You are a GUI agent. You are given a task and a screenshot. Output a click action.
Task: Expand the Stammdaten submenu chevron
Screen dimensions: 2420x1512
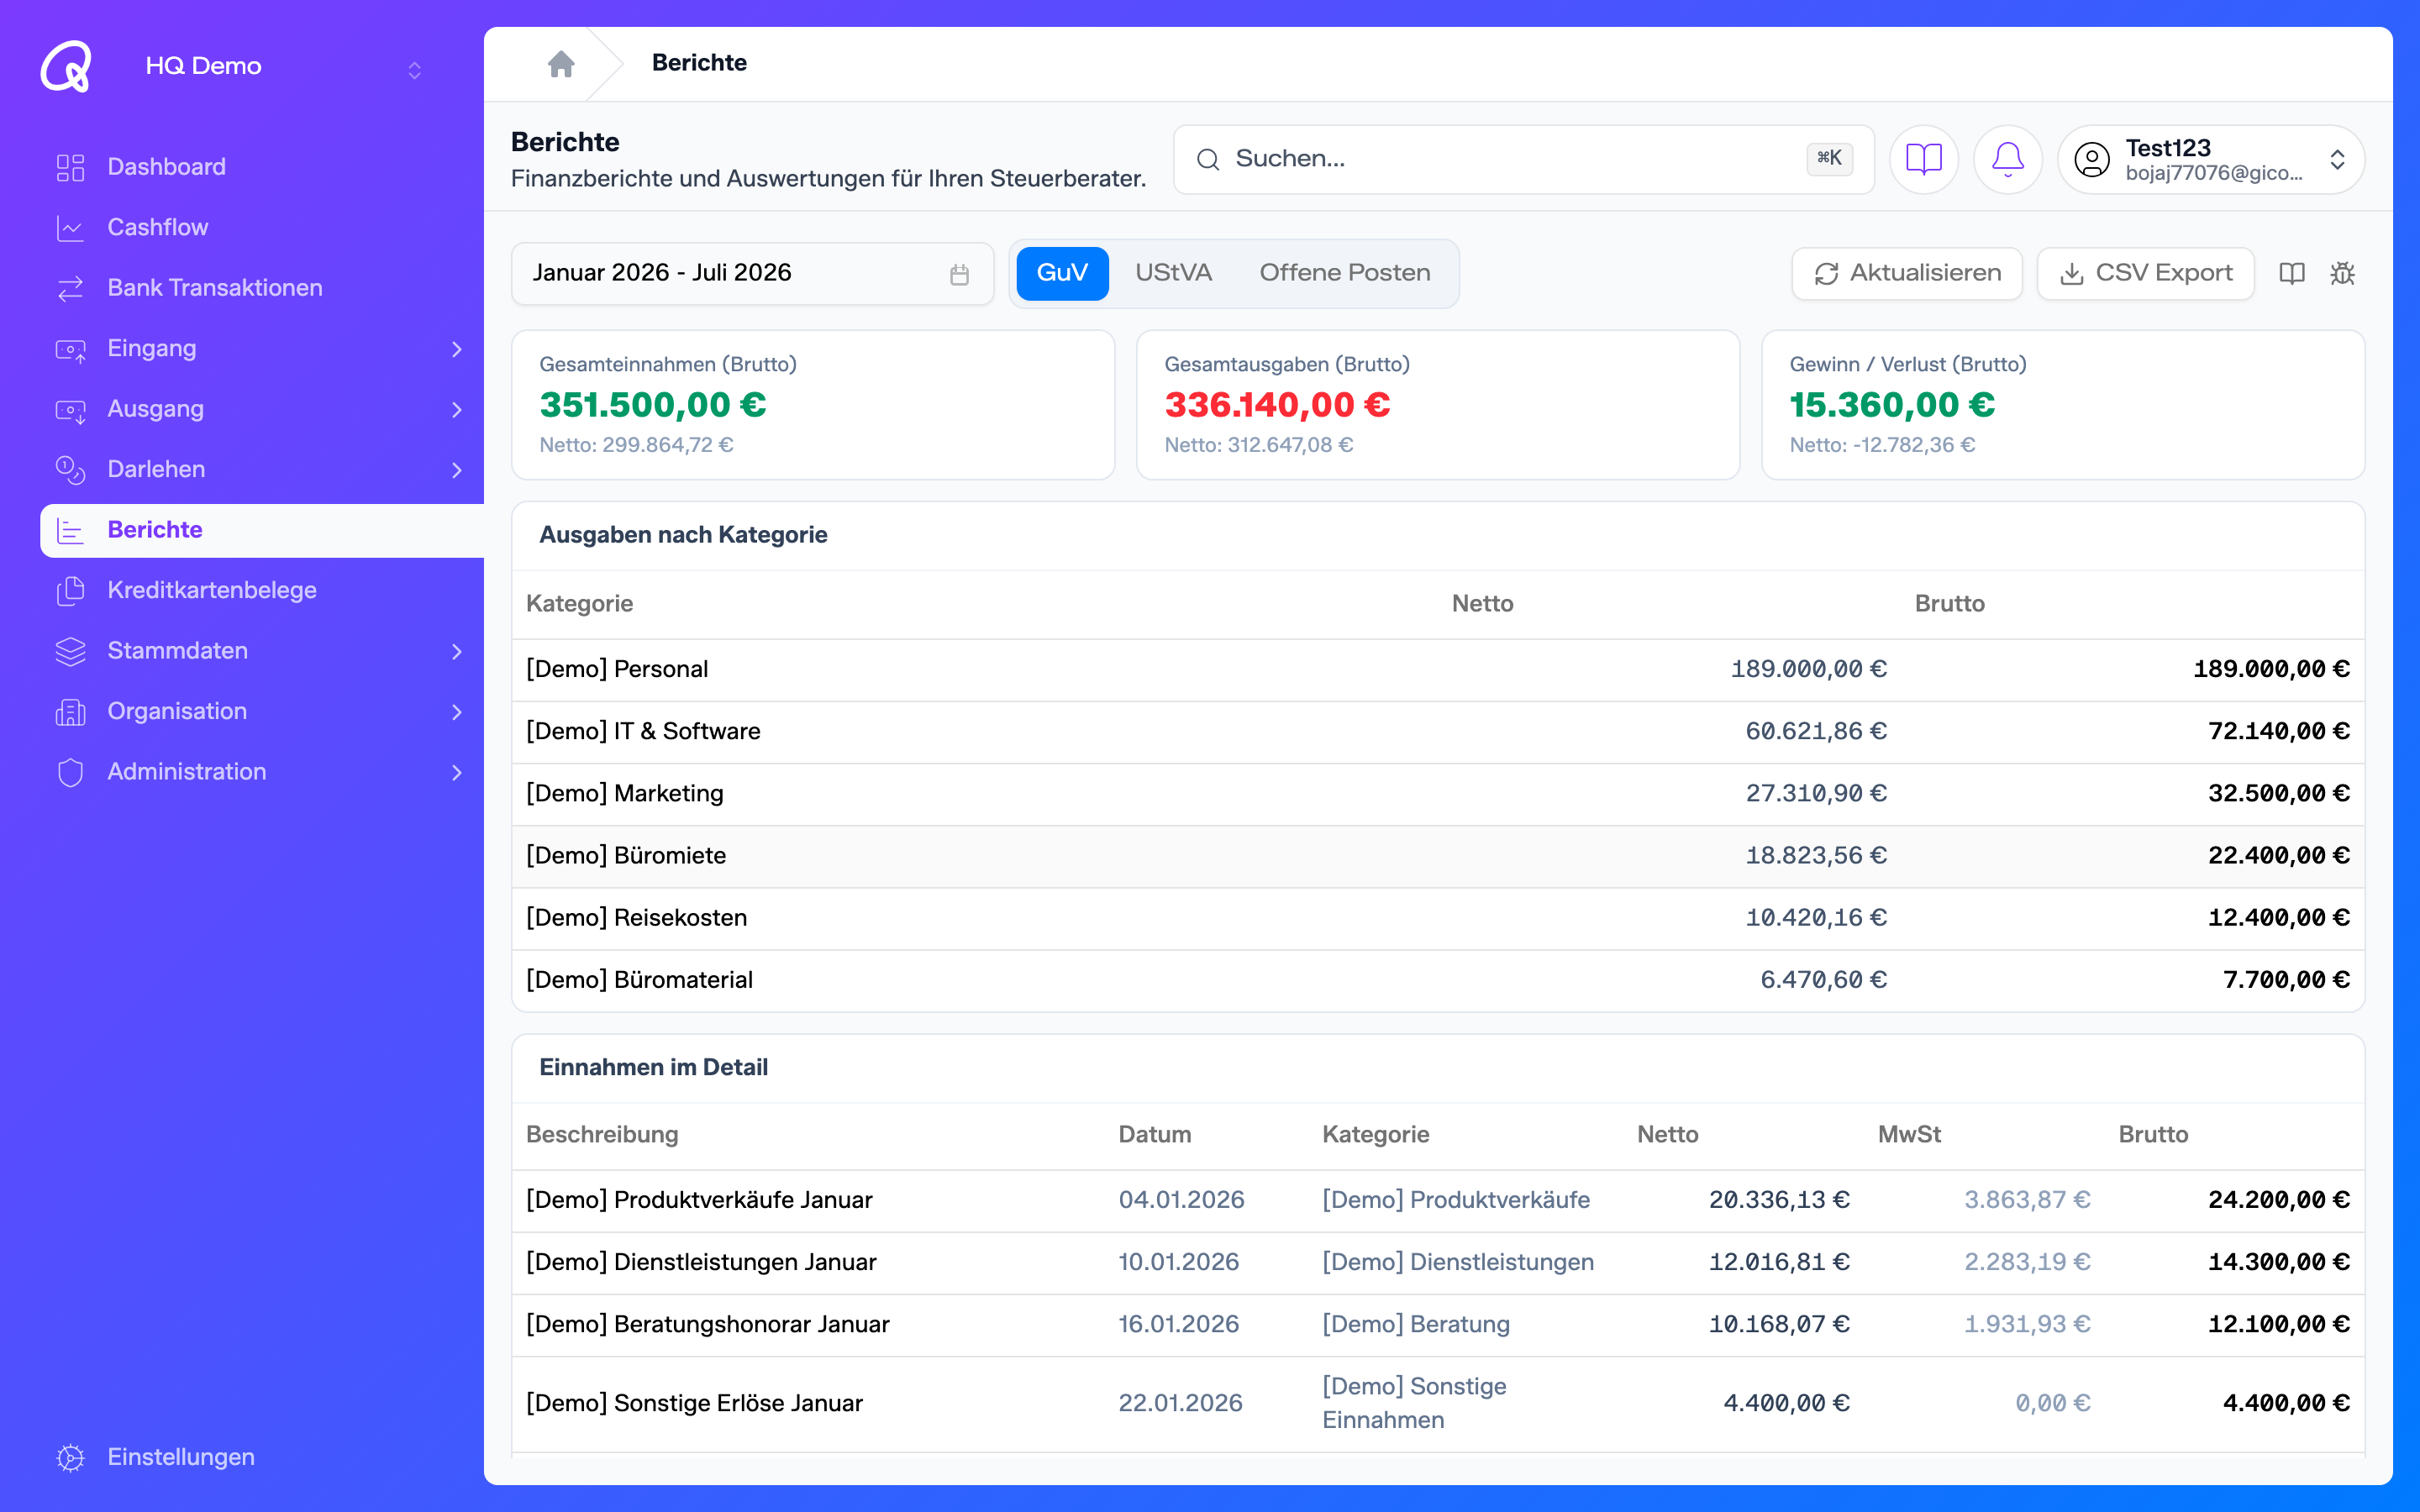point(457,651)
